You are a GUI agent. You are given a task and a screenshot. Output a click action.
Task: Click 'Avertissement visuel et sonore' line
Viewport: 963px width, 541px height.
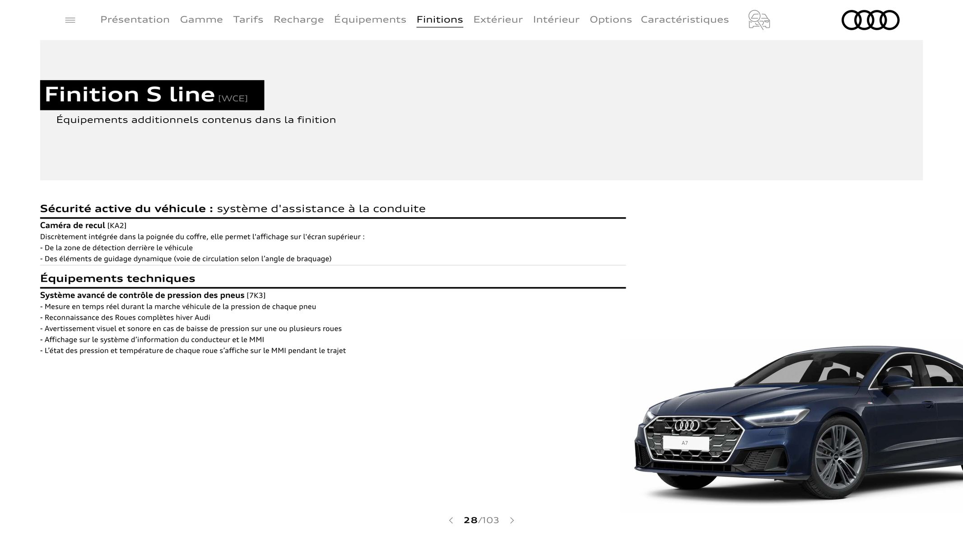(191, 329)
